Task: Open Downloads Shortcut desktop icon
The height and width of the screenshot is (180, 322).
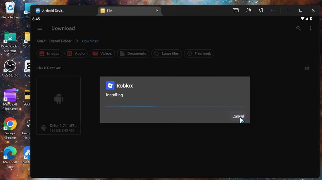Action: (10, 42)
